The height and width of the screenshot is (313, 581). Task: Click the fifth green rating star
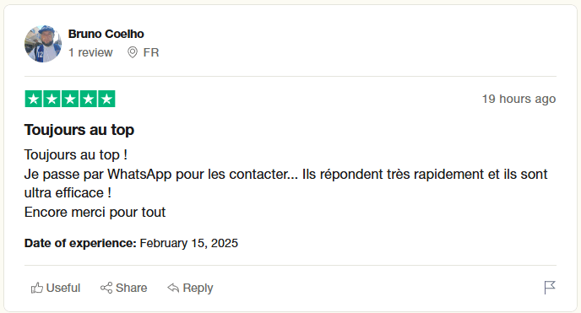pos(106,99)
